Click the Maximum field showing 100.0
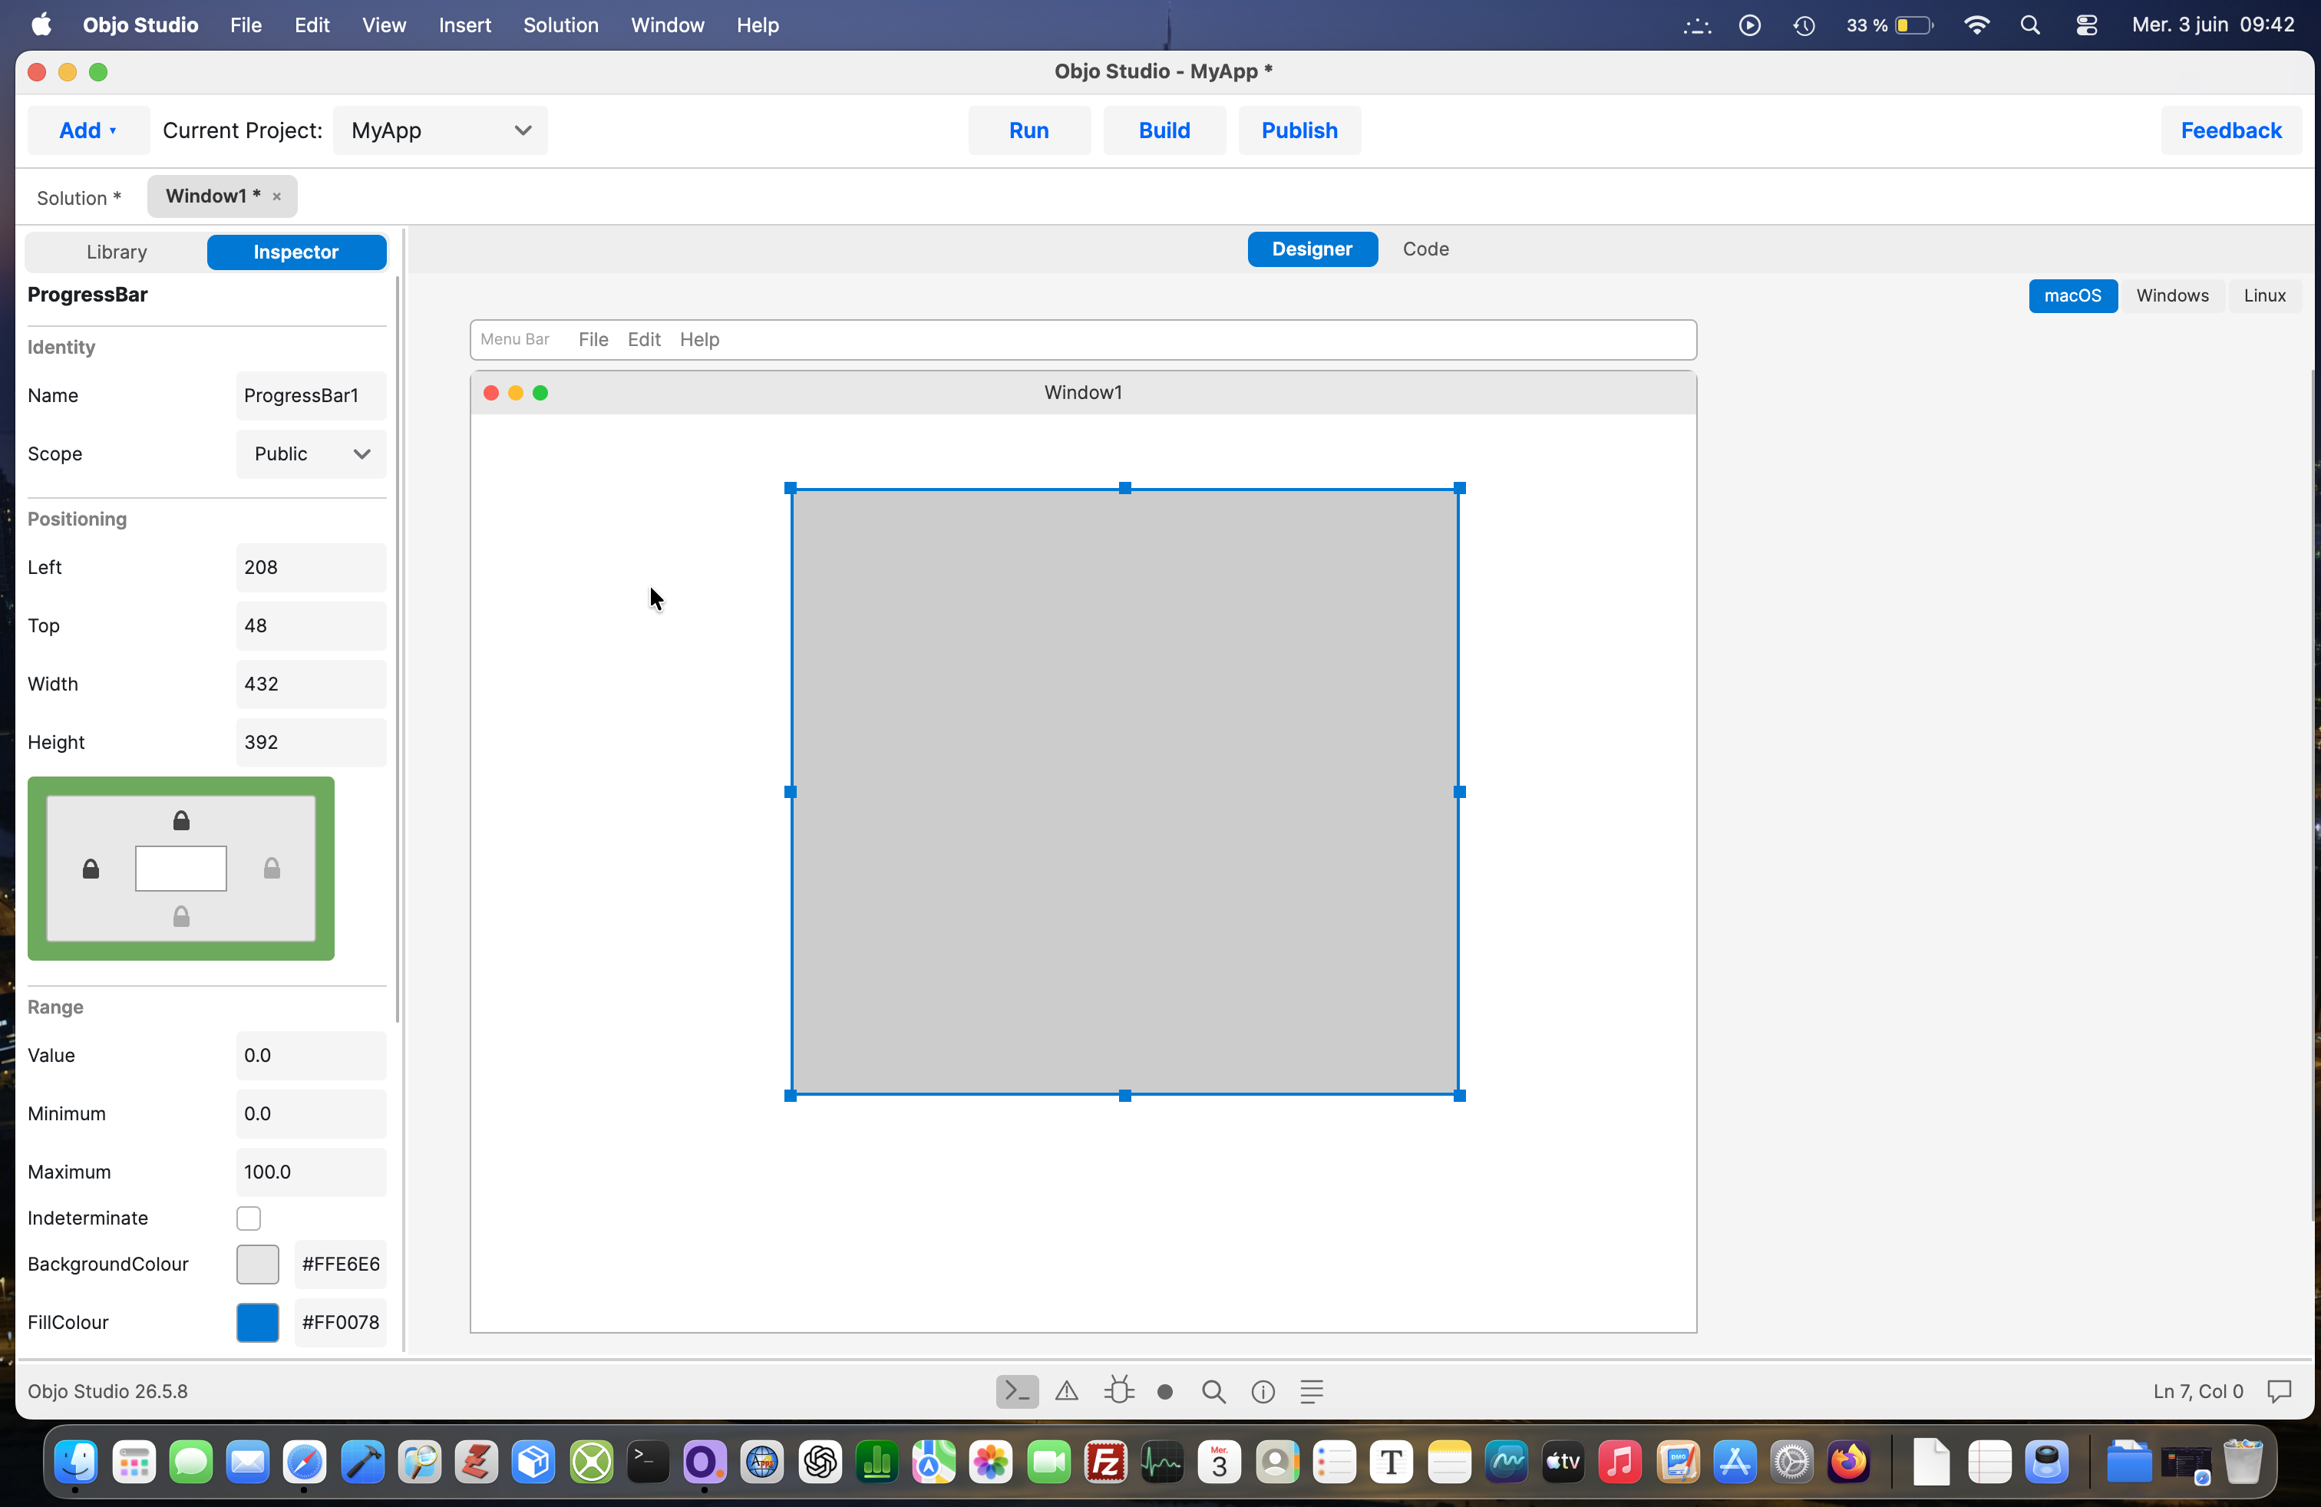 point(311,1172)
